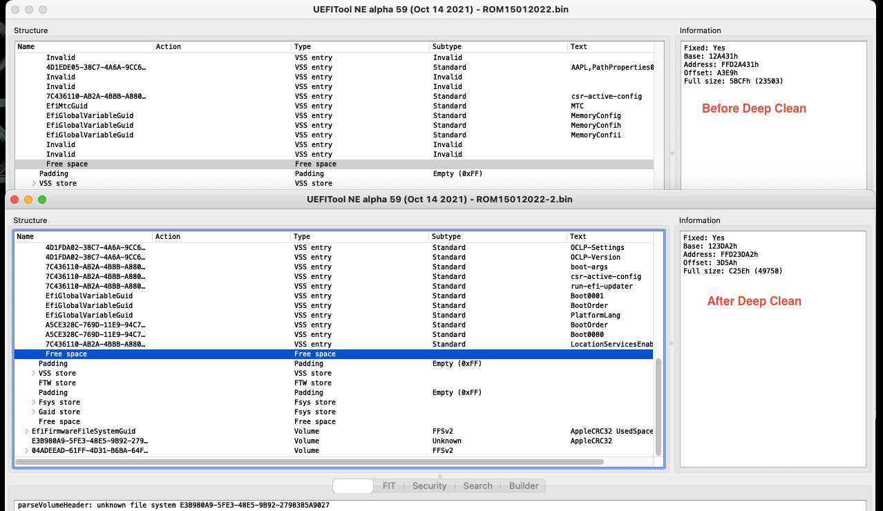Expand VSS store in ROM15012022-2 window
This screenshot has width=883, height=511.
click(34, 374)
